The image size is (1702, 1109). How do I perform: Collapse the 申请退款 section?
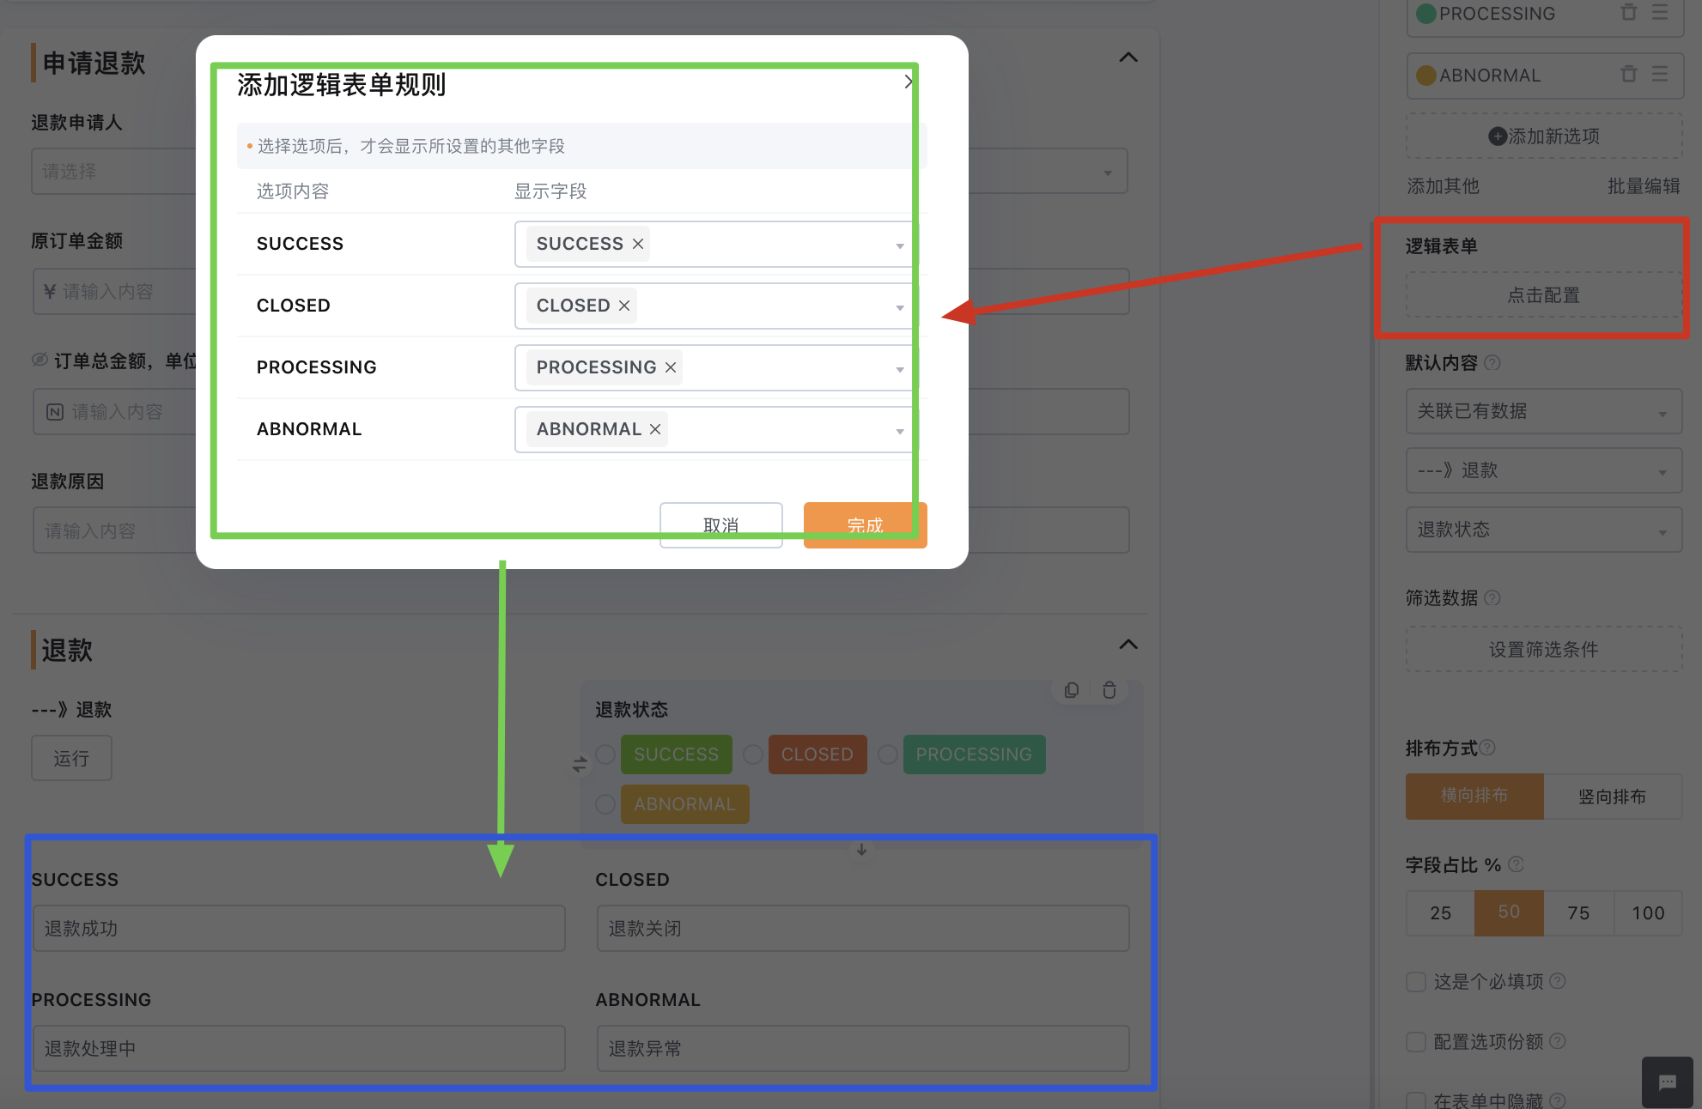click(1128, 58)
